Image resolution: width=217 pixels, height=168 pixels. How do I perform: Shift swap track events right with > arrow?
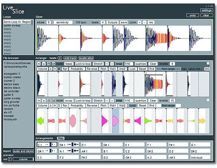pos(112,100)
